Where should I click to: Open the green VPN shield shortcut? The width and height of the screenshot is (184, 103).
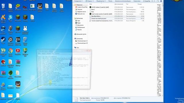(x=25, y=52)
